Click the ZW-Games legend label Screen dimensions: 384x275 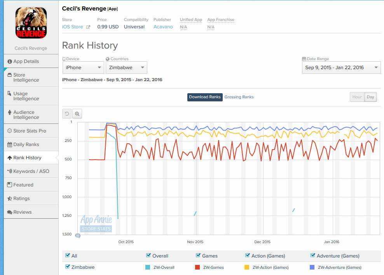[213, 267]
